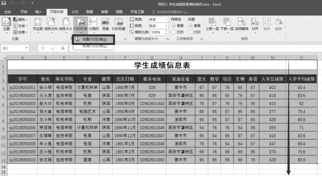Expand the 宽度 width dropdown
The height and width of the screenshot is (176, 322).
tap(166, 20)
